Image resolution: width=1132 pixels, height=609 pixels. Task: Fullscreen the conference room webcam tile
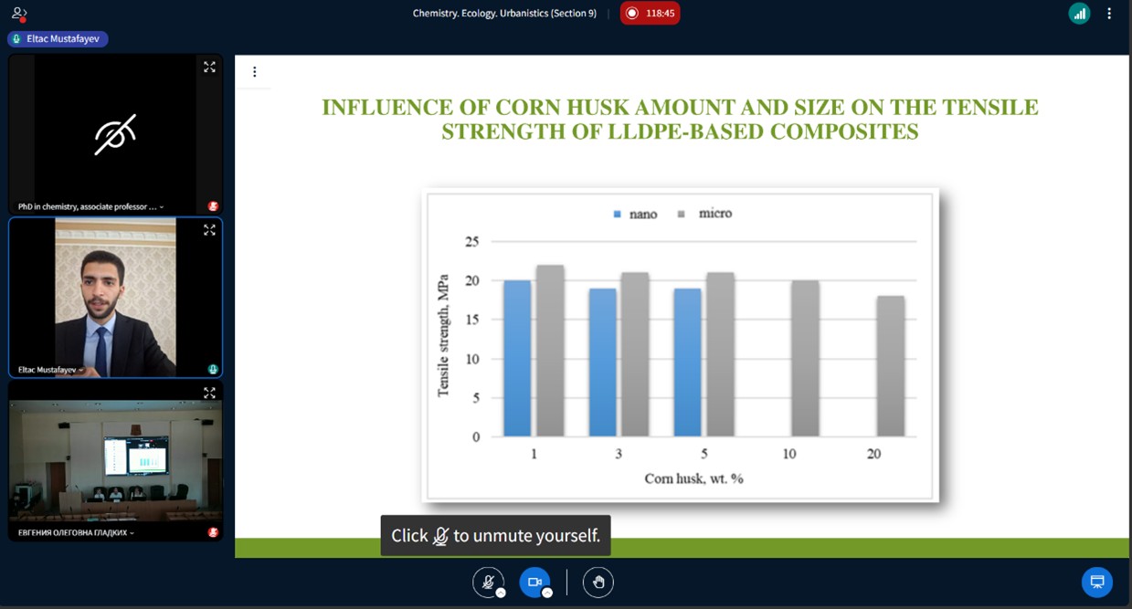[209, 393]
